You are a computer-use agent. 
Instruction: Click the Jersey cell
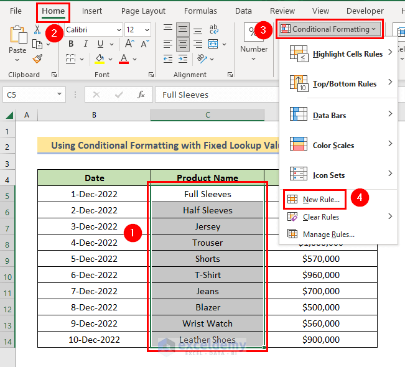point(207,226)
